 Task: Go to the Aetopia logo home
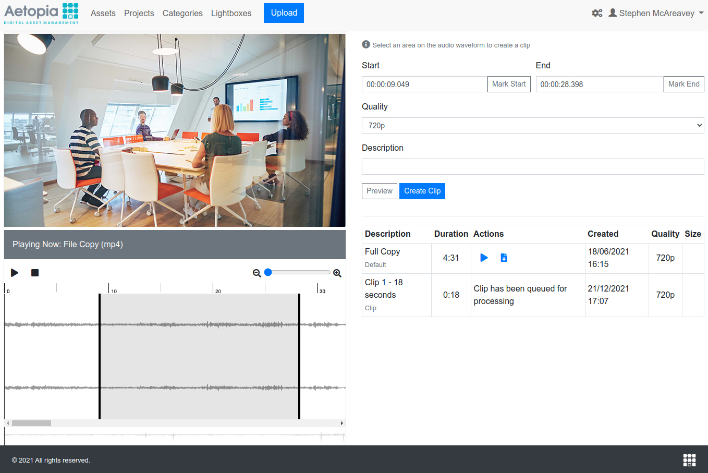(41, 13)
